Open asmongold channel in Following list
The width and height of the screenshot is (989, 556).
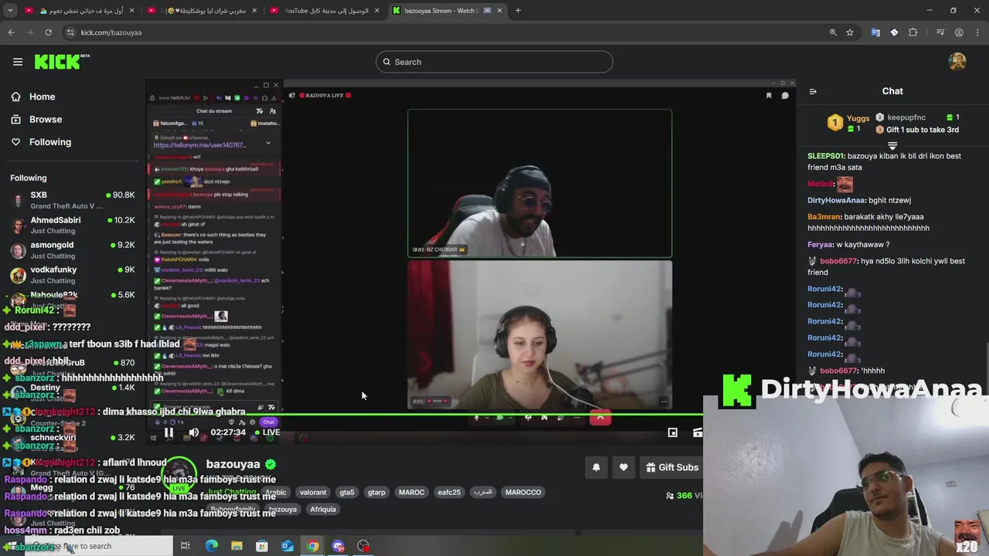point(73,249)
